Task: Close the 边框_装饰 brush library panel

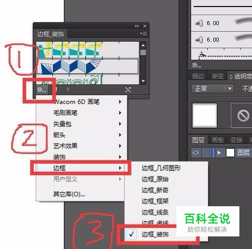Action: [145, 26]
